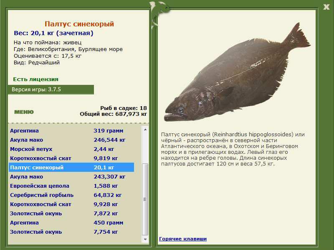The height and width of the screenshot is (250, 334).
Task: Select Акула мако 243,307 кг row
Action: point(71,176)
